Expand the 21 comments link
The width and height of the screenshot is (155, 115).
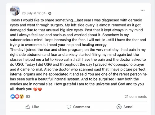136,97
